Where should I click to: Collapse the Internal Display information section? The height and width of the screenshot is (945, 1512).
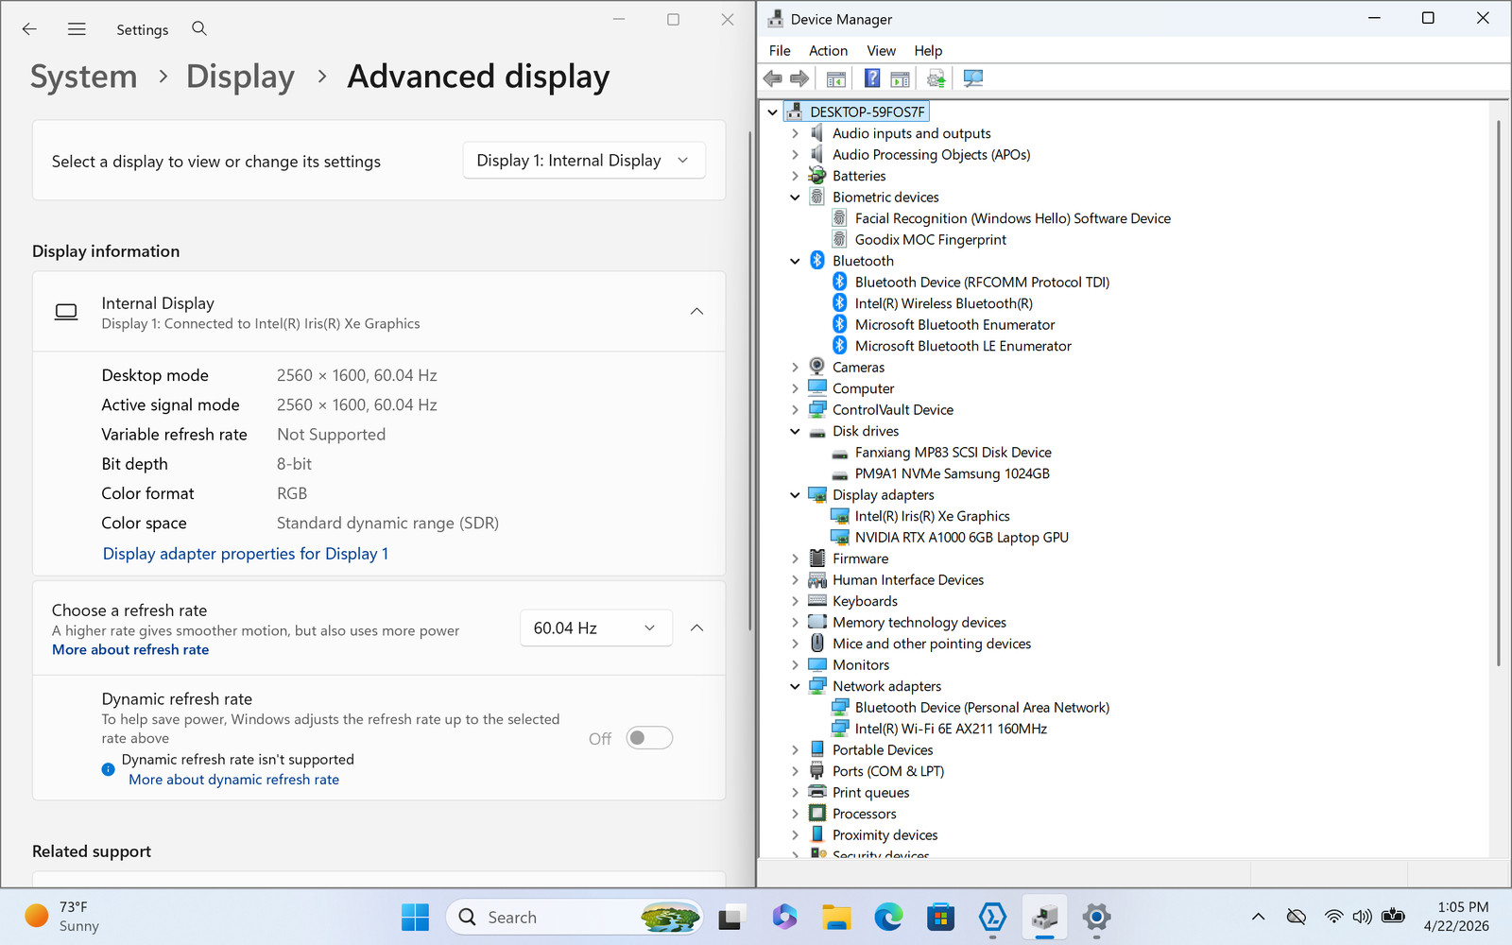point(696,312)
